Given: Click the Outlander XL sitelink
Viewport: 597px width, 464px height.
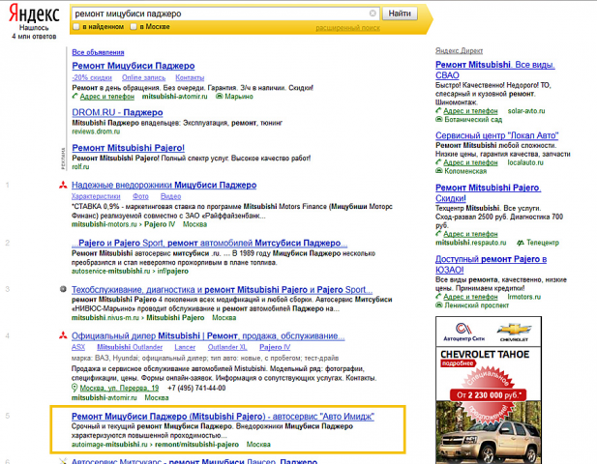Looking at the screenshot, I should (x=227, y=347).
